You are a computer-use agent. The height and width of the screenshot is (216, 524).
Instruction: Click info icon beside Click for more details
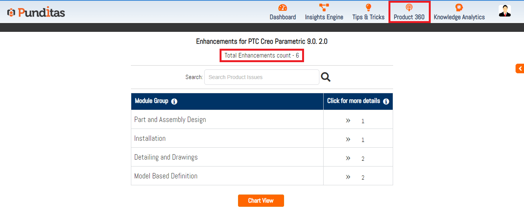pyautogui.click(x=386, y=102)
